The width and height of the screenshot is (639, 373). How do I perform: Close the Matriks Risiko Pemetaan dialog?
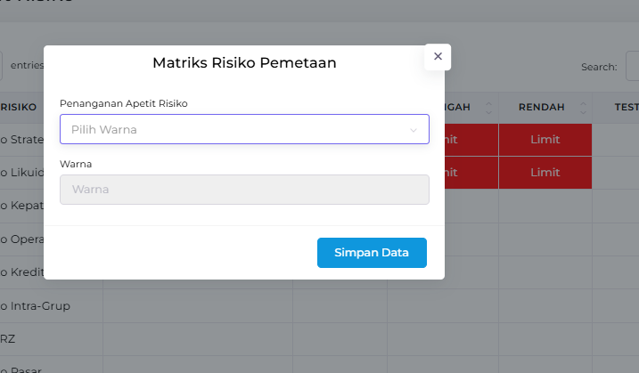[438, 56]
